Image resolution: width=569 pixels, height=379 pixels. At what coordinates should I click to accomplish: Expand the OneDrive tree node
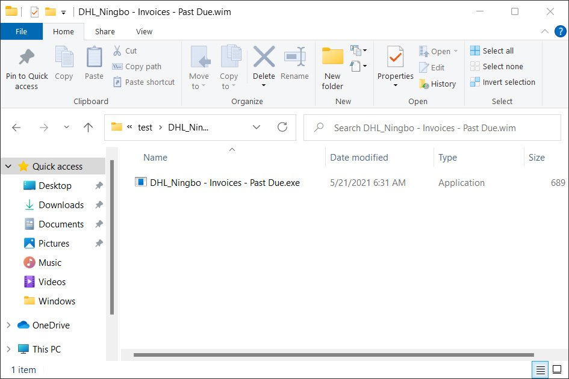tap(8, 325)
